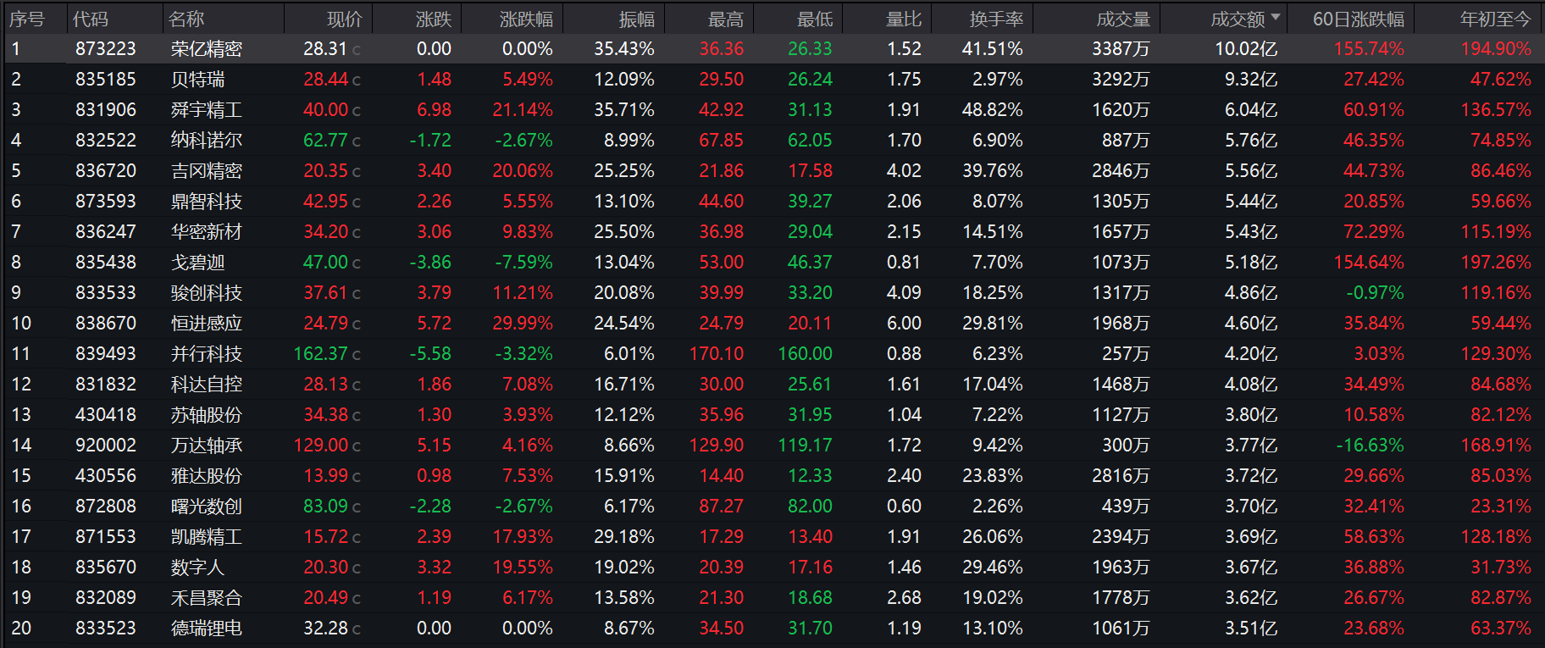The height and width of the screenshot is (648, 1545).
Task: Select stock name 万达轴承
Action: coord(207,446)
